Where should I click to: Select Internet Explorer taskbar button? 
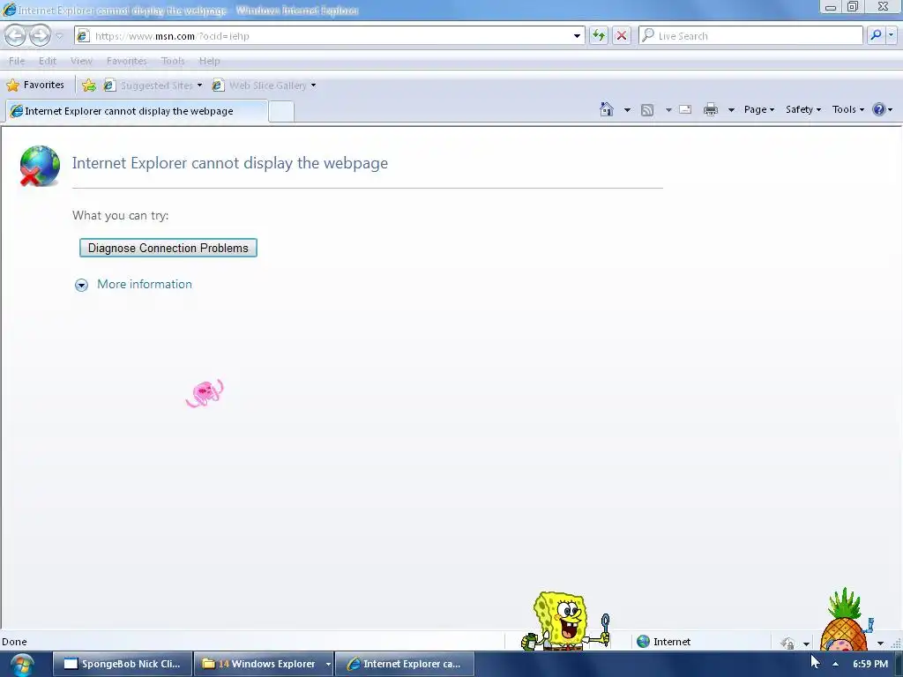click(404, 664)
